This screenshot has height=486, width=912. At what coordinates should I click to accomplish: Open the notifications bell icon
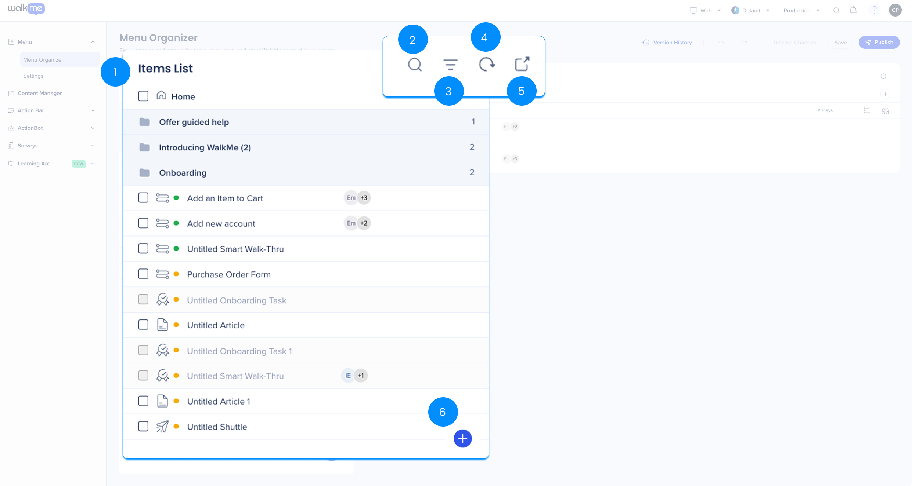(x=853, y=11)
